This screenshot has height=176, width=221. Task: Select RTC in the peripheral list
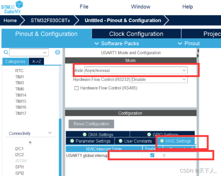point(19,71)
